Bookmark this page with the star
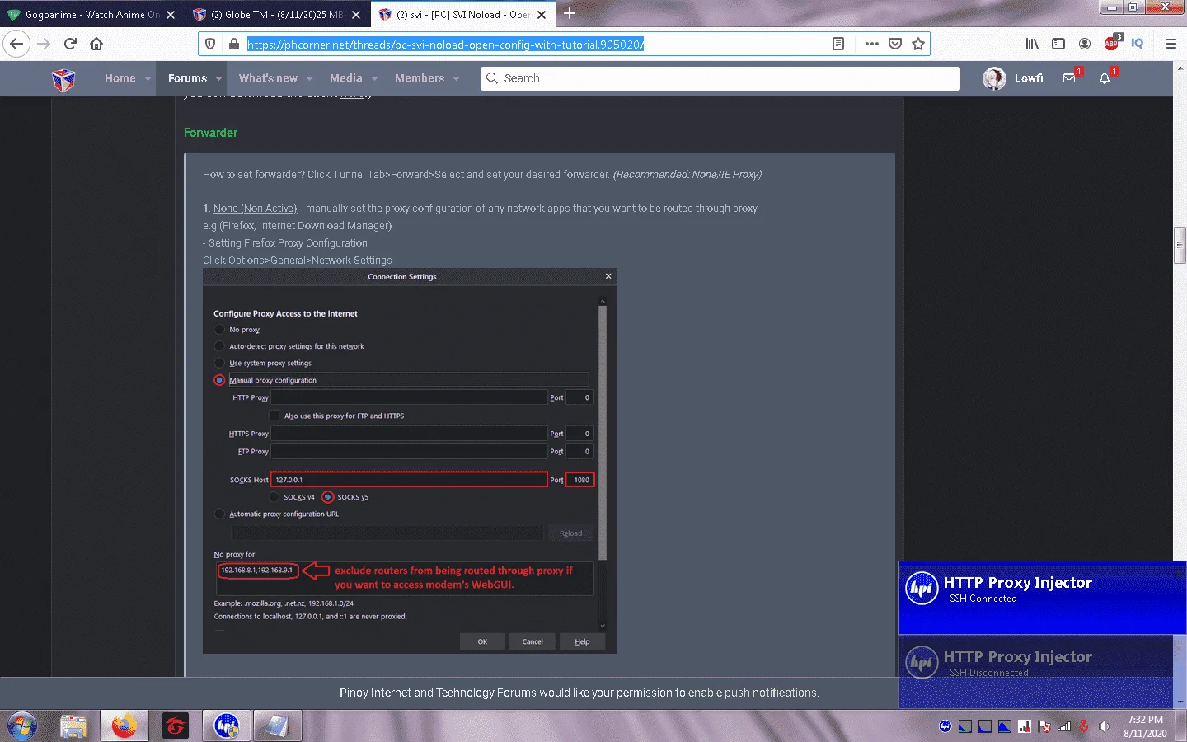Viewport: 1187px width, 742px height. coord(918,44)
